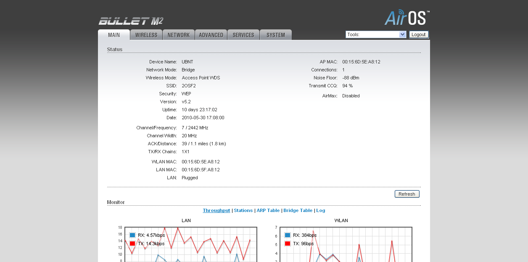Click the red WLAN TX legend swatch
Viewport: 528px width, 262px height.
tap(288, 244)
